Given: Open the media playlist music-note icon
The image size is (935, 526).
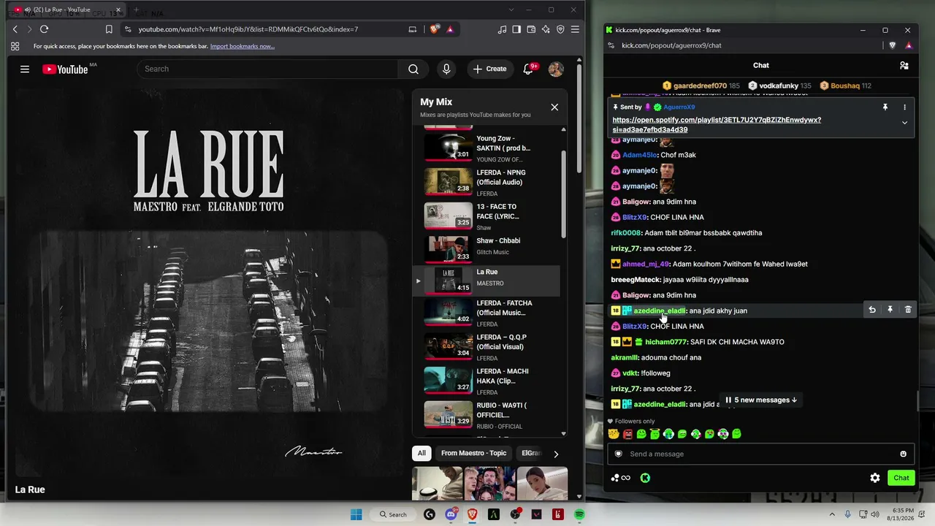Looking at the screenshot, I should (x=502, y=29).
